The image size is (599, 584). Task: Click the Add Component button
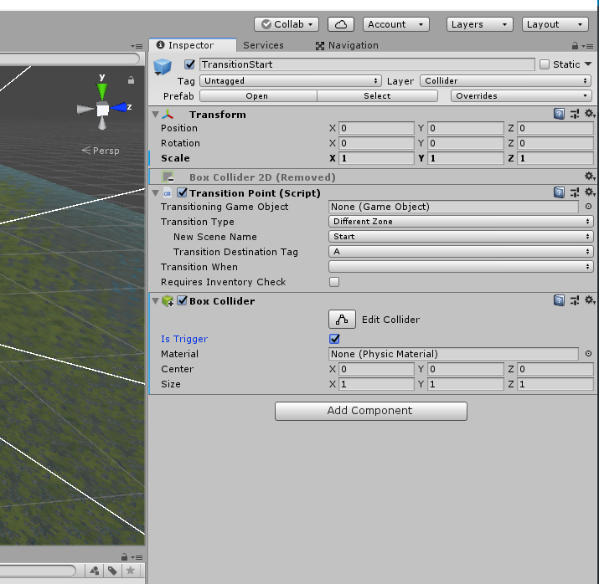371,411
